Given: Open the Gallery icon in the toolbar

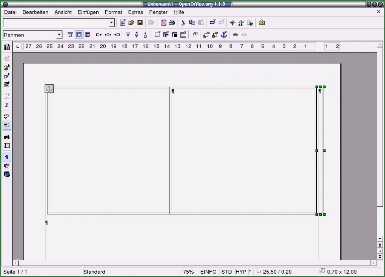Looking at the screenshot, I should click(x=262, y=23).
